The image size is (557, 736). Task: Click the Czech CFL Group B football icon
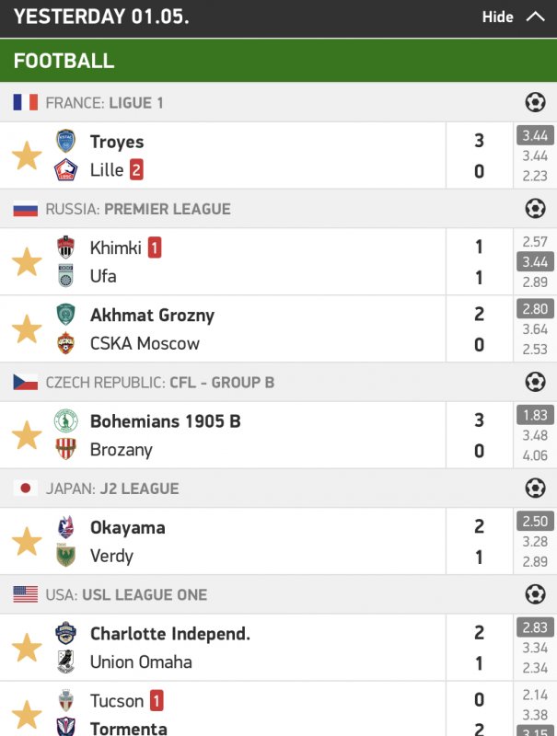pyautogui.click(x=535, y=382)
